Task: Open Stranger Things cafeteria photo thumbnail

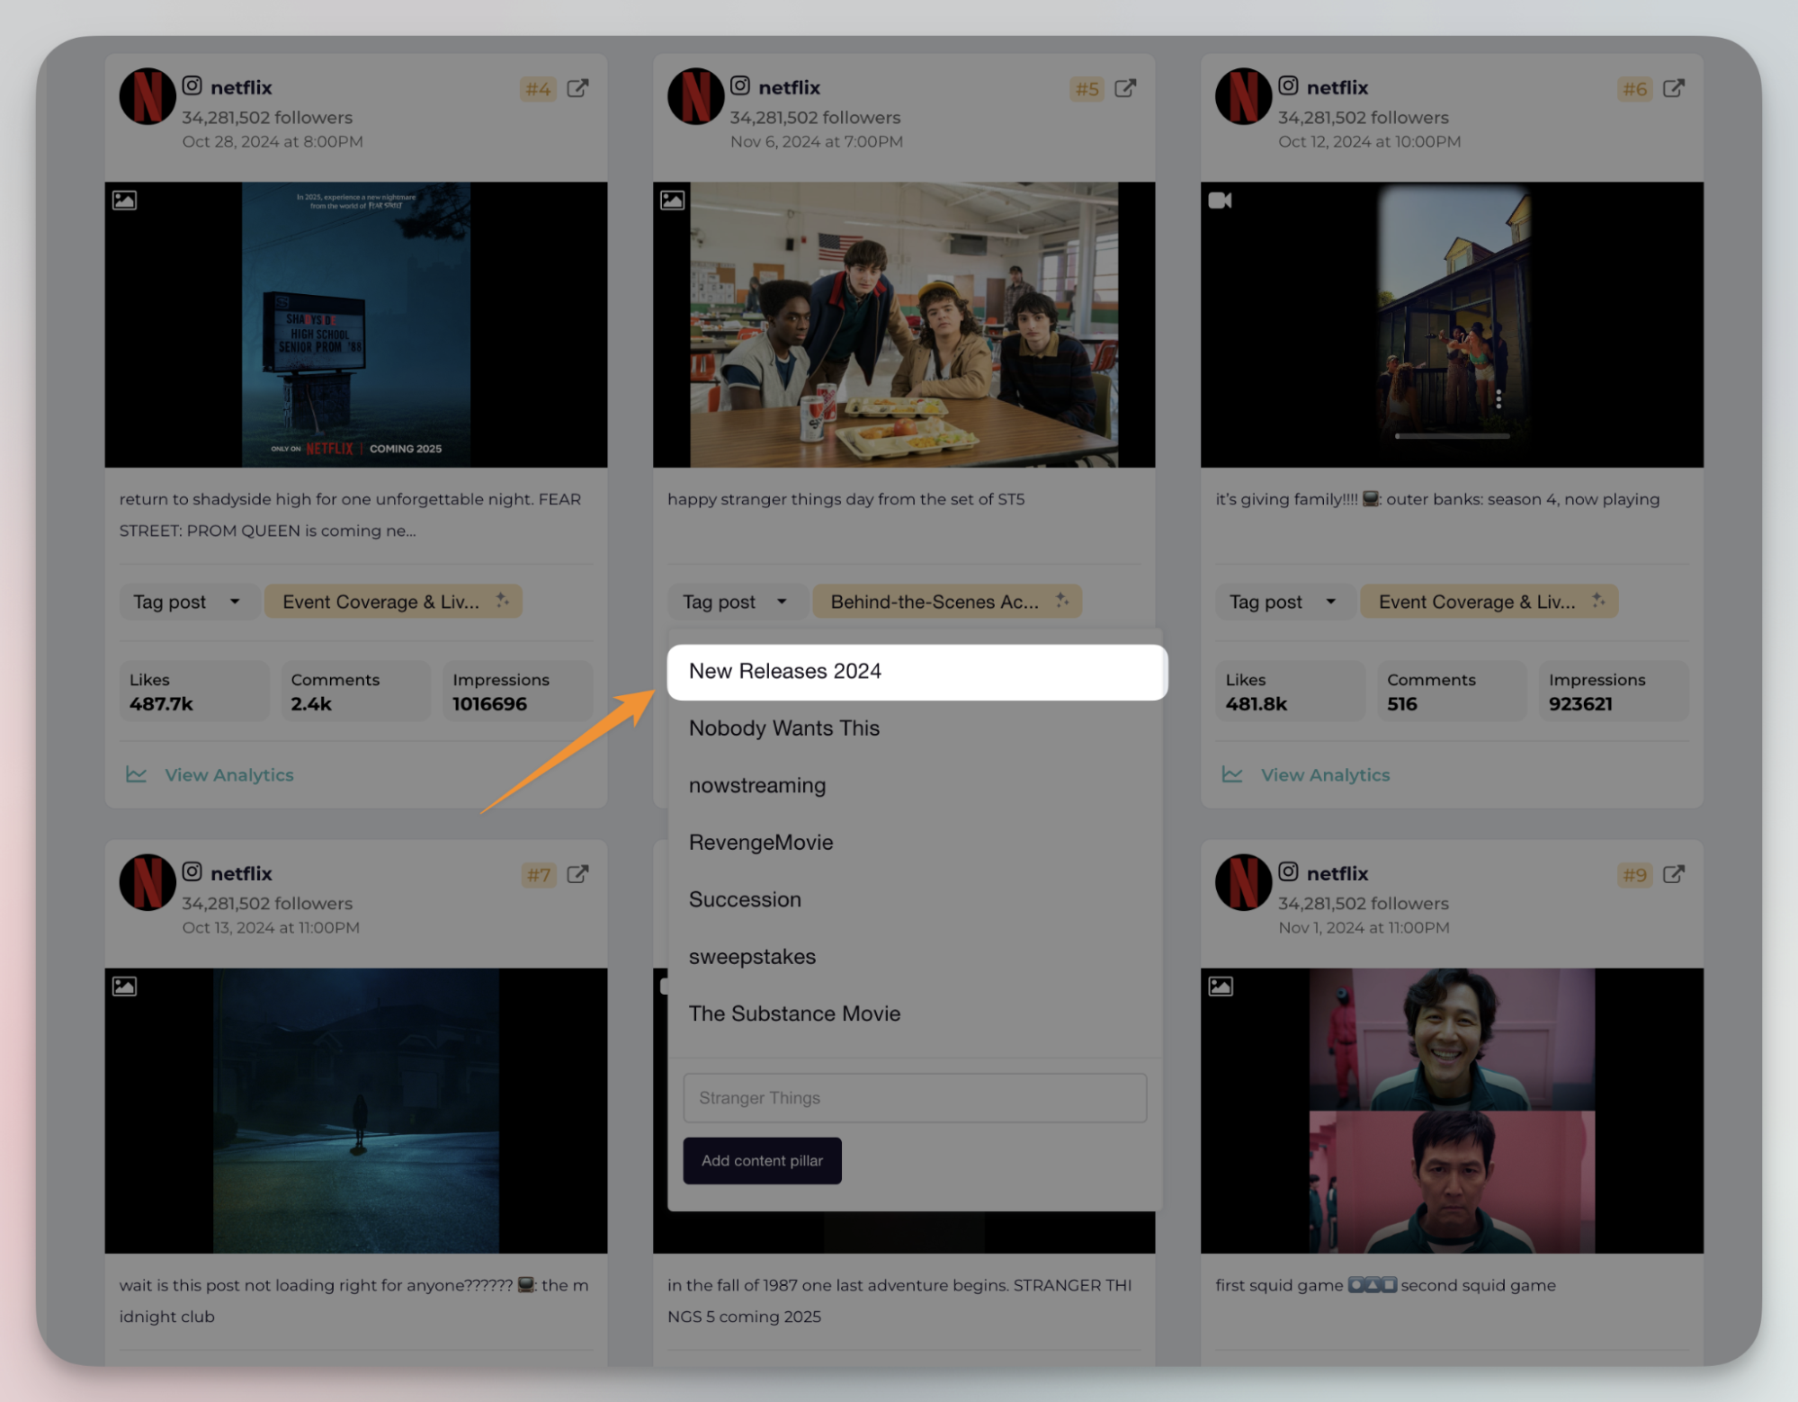Action: [x=904, y=325]
